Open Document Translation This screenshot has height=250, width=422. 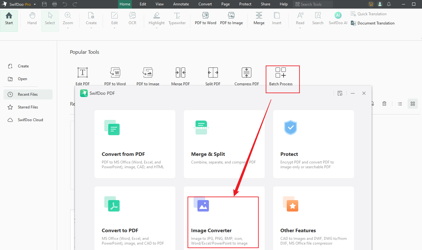click(372, 23)
